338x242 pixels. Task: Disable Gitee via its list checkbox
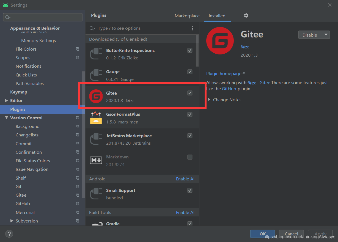pyautogui.click(x=190, y=93)
